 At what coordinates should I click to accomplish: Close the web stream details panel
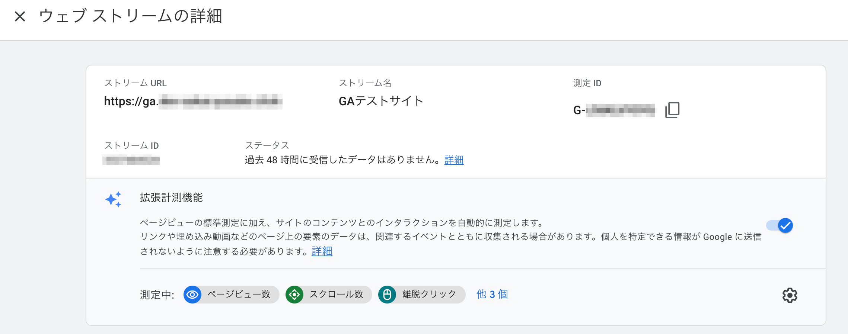pos(20,16)
